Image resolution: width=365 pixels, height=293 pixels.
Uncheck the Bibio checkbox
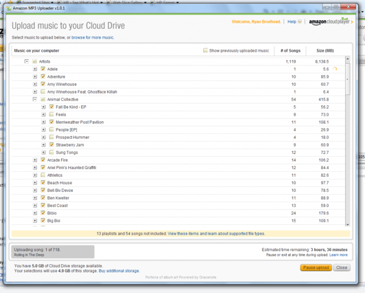(43, 213)
